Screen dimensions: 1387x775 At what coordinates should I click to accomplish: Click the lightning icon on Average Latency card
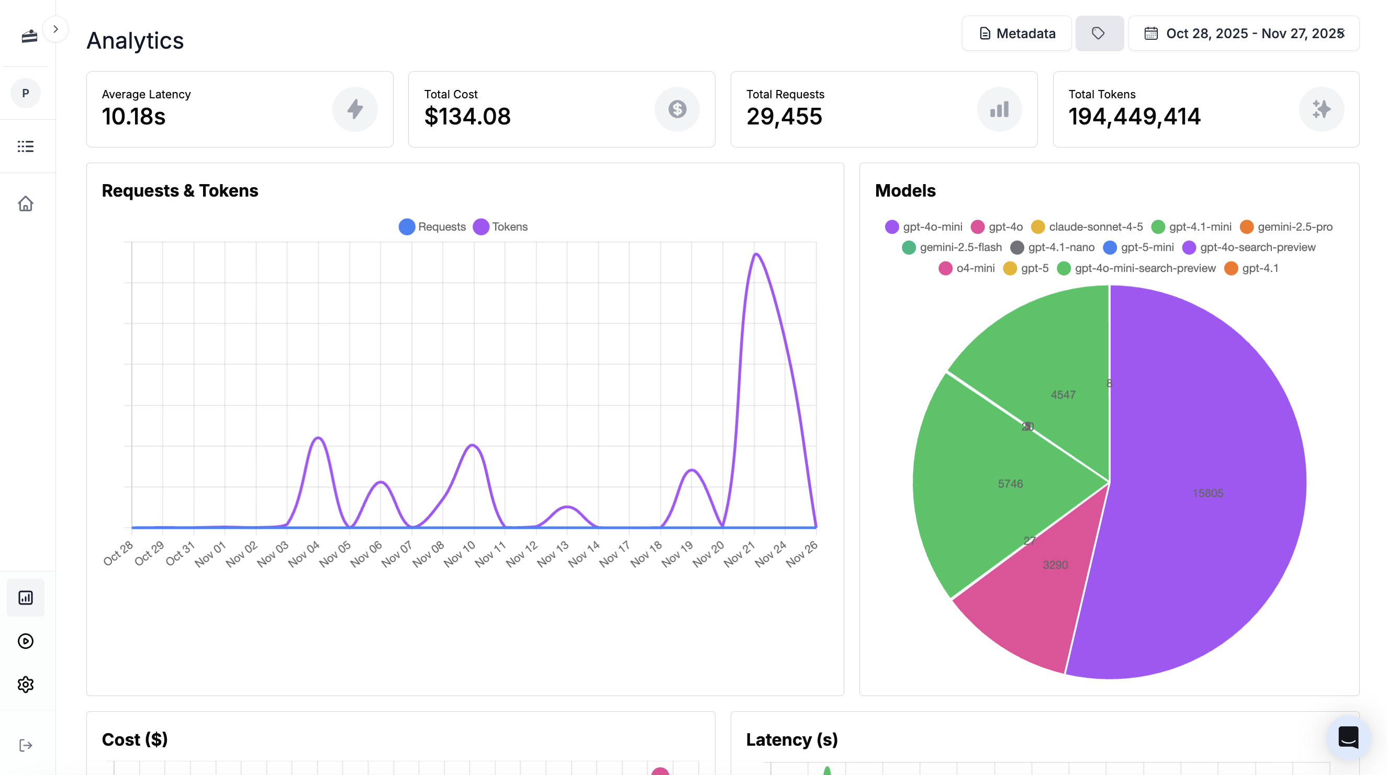point(355,109)
